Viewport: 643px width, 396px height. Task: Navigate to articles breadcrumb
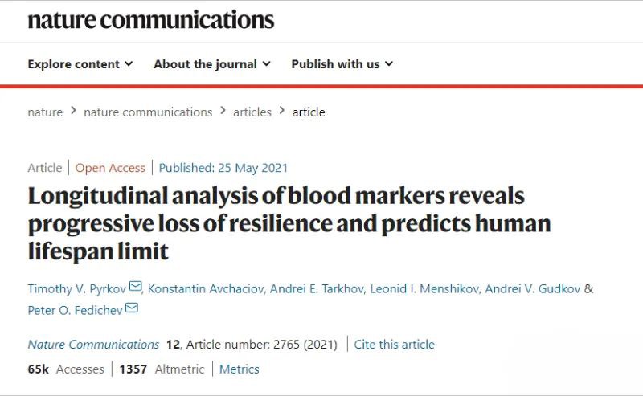pyautogui.click(x=252, y=112)
